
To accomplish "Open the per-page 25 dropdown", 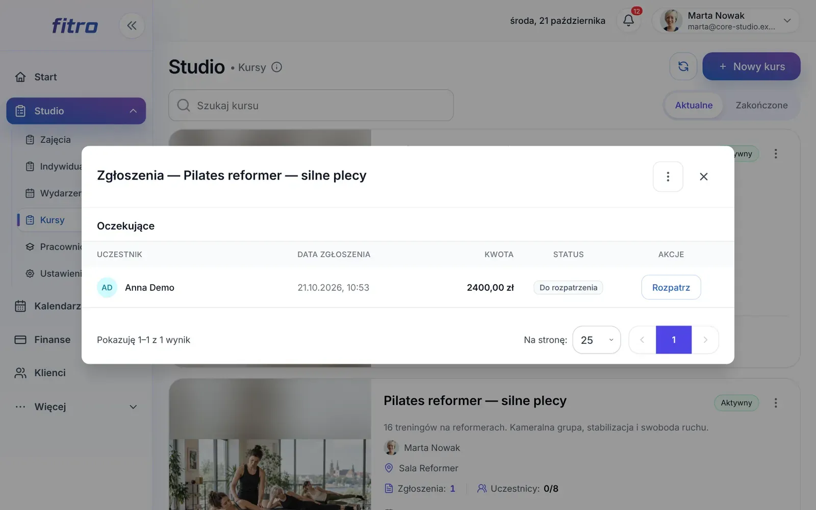I will pos(597,340).
